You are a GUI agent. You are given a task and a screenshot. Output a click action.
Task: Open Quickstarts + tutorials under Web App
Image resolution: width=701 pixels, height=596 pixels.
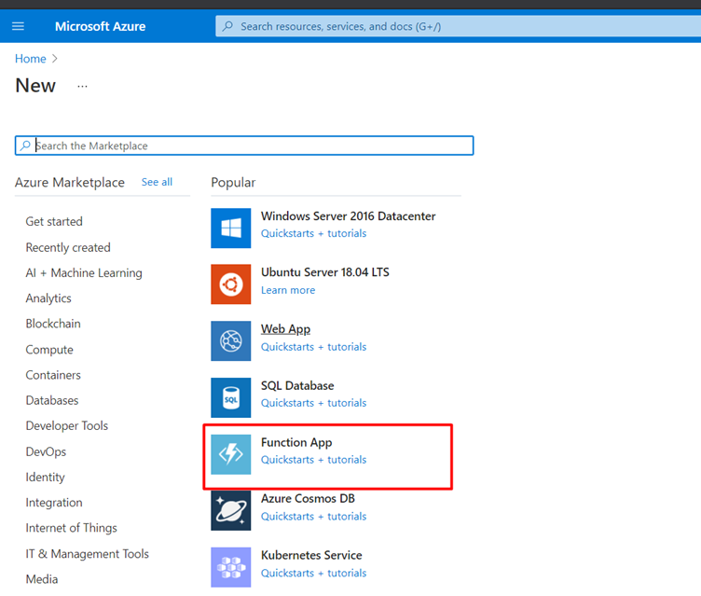[x=314, y=347]
